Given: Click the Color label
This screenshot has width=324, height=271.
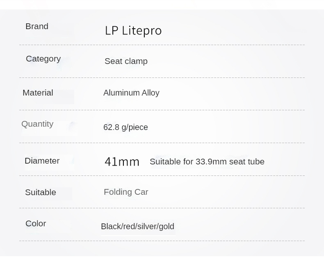Looking at the screenshot, I should (x=36, y=223).
